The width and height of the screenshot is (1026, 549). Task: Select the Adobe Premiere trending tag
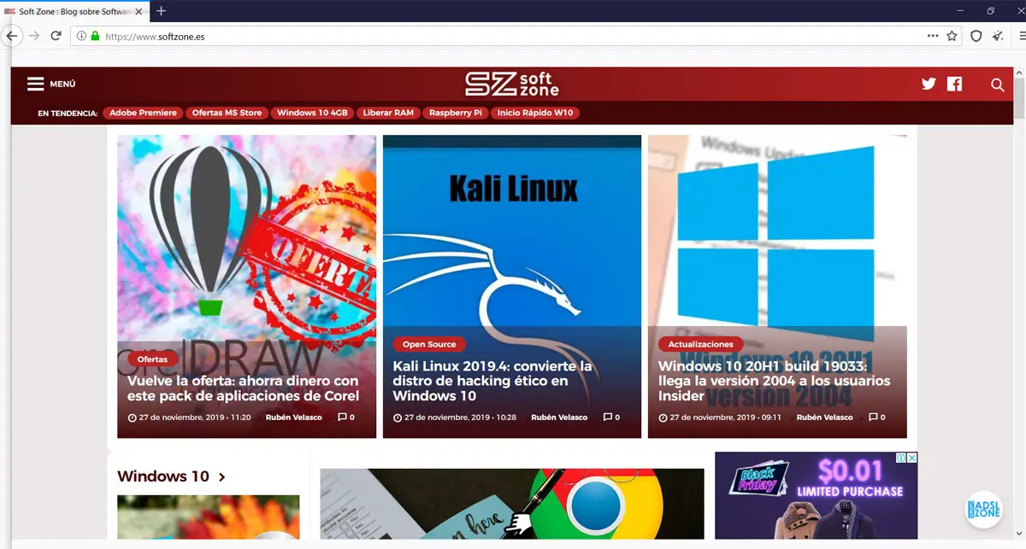coord(143,113)
